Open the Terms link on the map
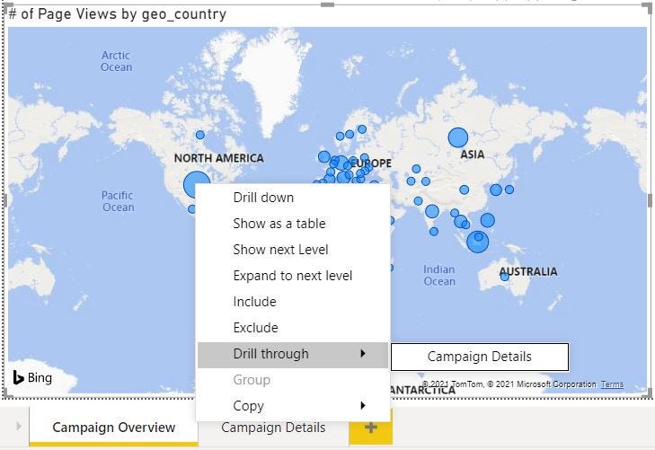 click(x=612, y=384)
